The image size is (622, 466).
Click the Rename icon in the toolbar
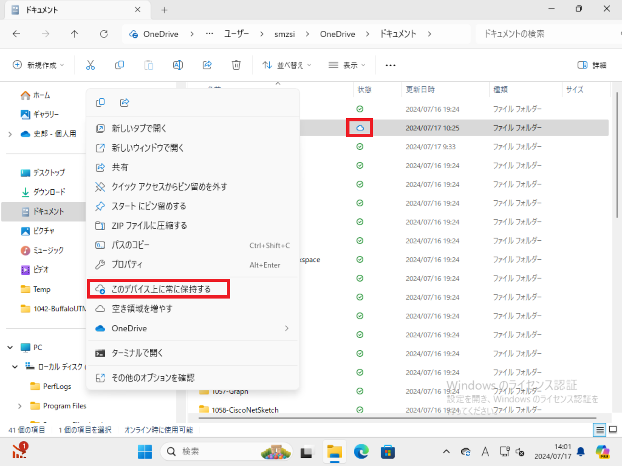point(178,65)
